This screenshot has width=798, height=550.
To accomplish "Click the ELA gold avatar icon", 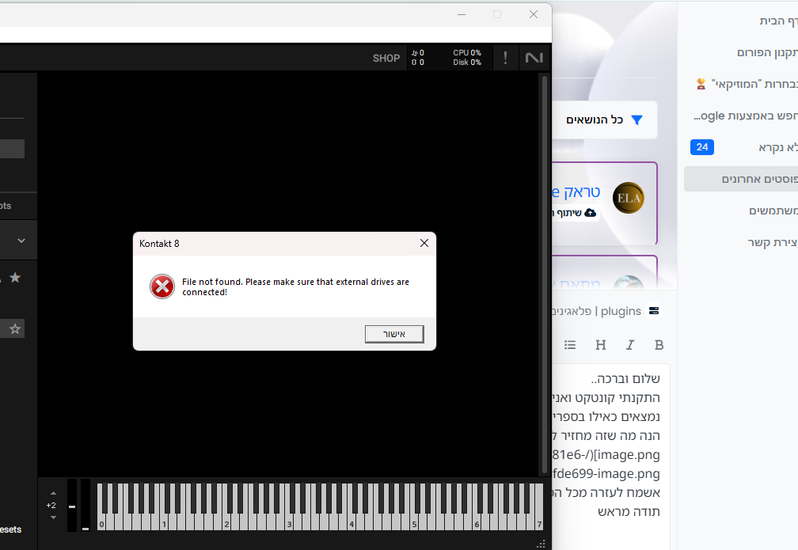I will (x=628, y=198).
